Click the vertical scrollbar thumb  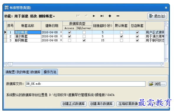click(x=166, y=35)
